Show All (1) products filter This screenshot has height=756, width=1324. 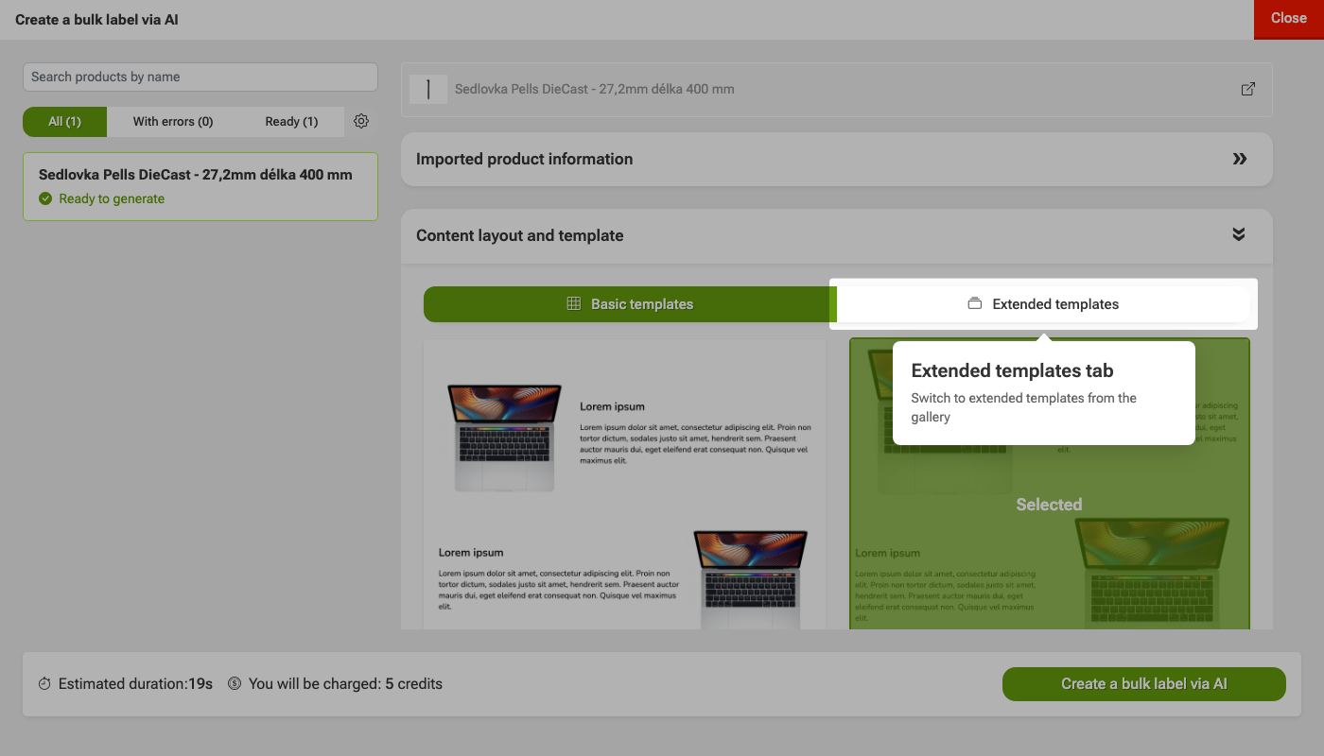click(x=65, y=121)
